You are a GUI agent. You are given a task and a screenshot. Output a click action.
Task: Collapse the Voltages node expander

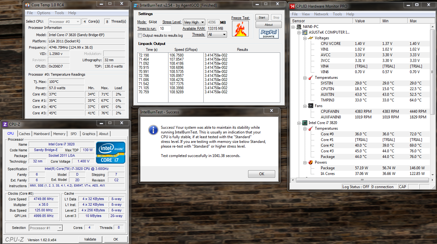[x=305, y=38]
